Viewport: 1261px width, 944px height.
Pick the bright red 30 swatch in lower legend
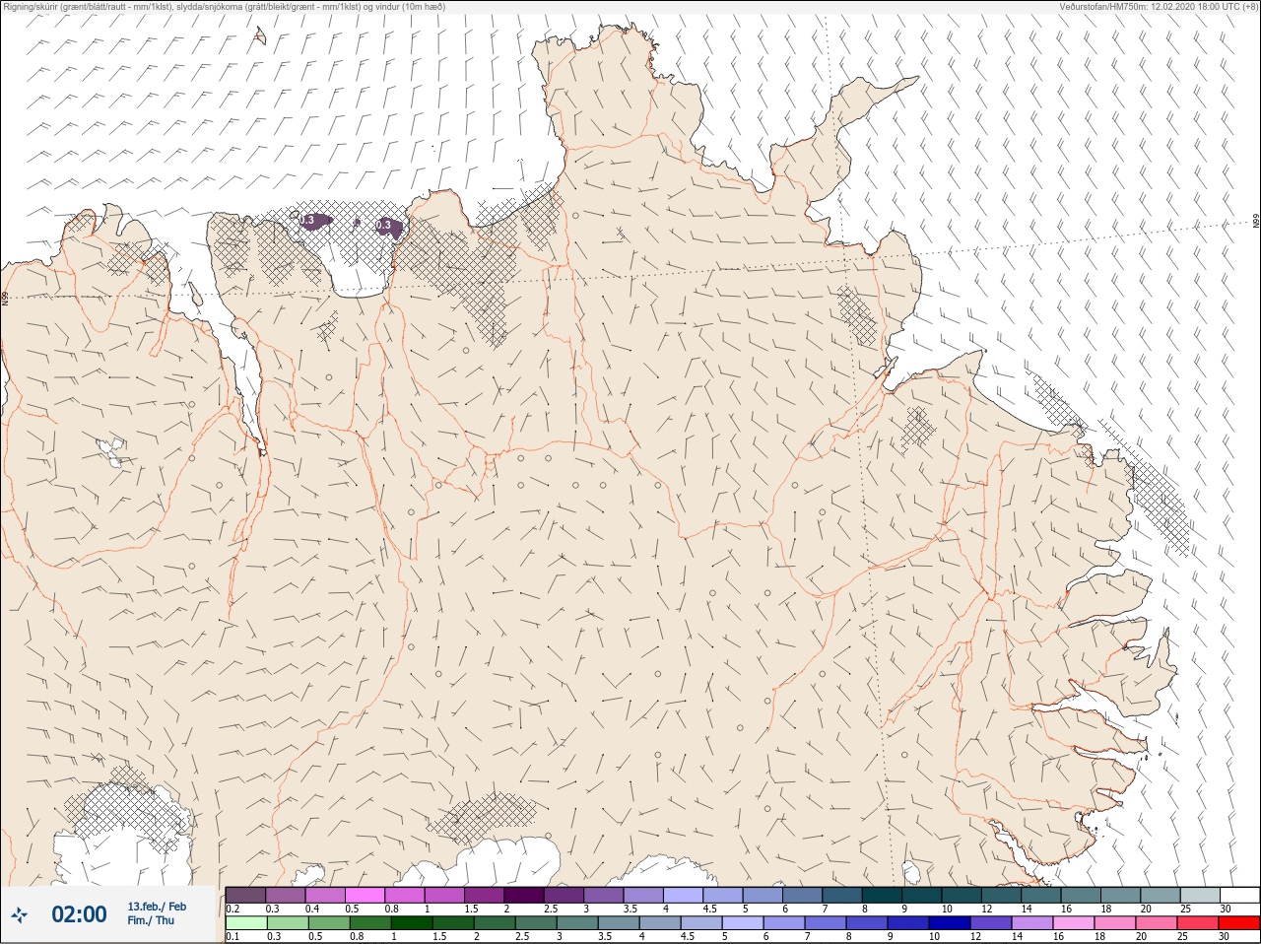[1239, 923]
